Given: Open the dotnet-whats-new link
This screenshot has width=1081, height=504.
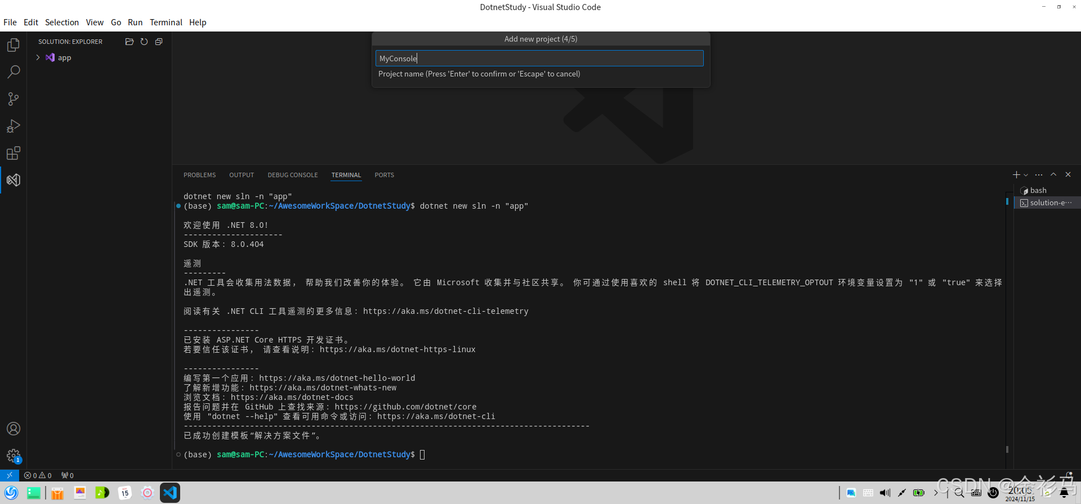Looking at the screenshot, I should pyautogui.click(x=323, y=388).
